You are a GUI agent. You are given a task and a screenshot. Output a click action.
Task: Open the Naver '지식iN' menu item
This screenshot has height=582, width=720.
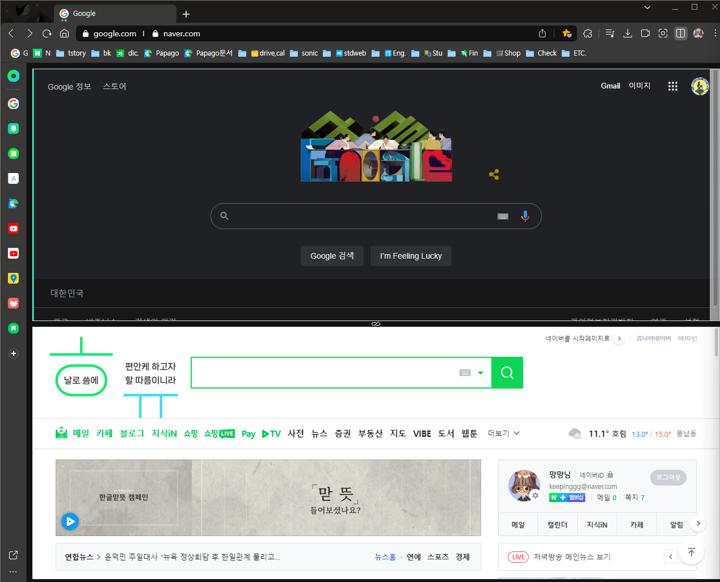pos(164,433)
